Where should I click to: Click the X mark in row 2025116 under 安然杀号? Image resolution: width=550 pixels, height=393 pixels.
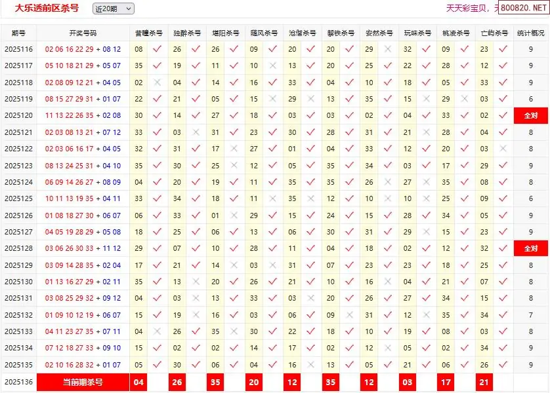coord(388,49)
